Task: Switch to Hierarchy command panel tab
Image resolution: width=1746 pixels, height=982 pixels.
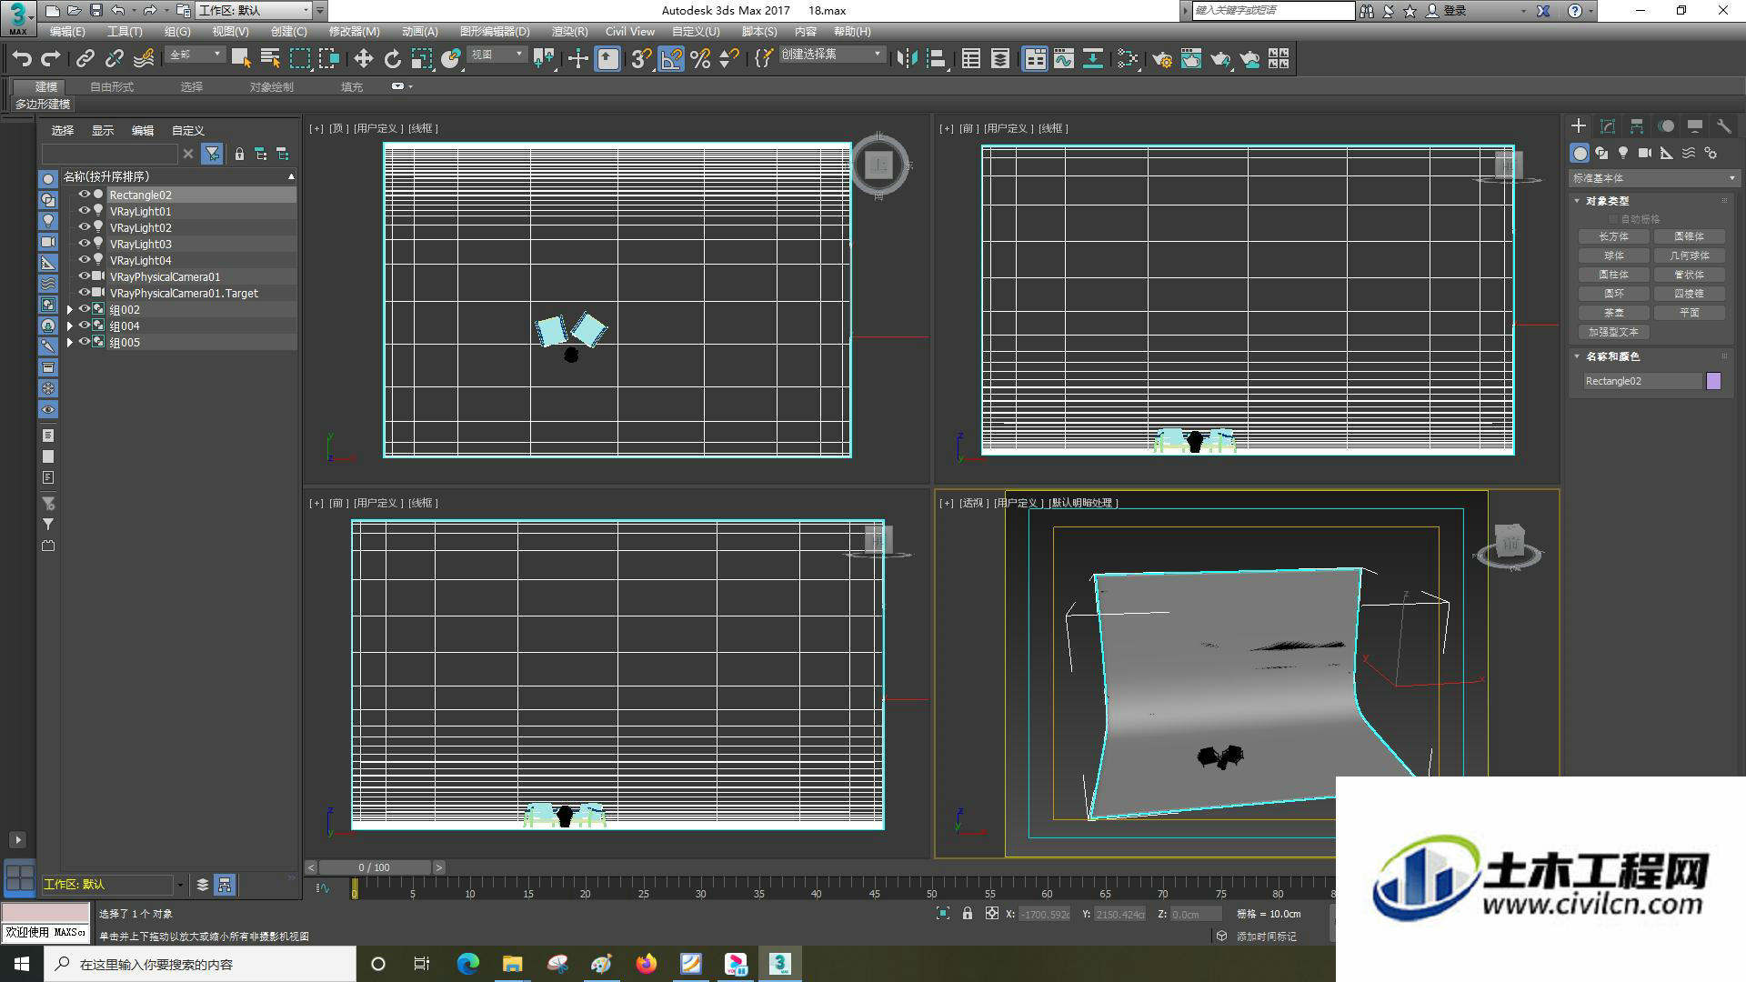Action: point(1637,126)
